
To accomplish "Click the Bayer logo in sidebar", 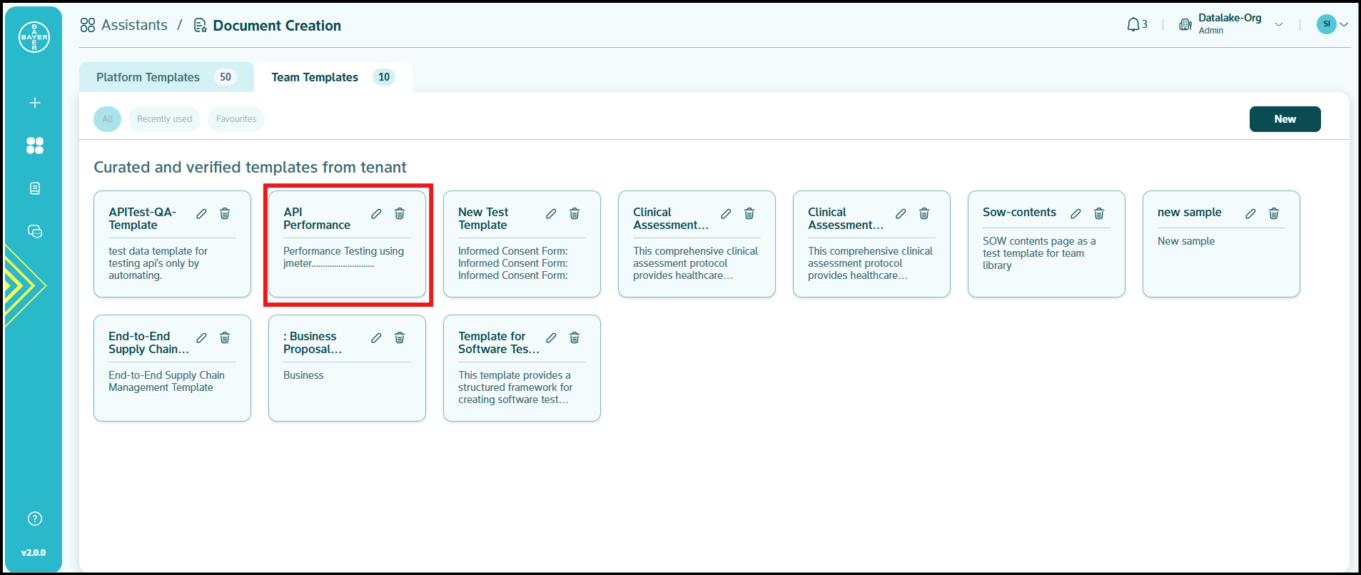I will 34,37.
